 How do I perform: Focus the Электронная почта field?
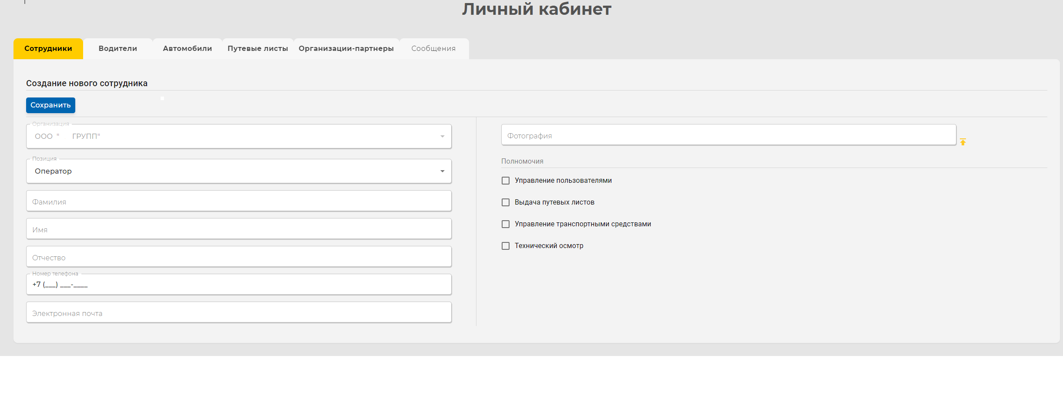click(239, 312)
